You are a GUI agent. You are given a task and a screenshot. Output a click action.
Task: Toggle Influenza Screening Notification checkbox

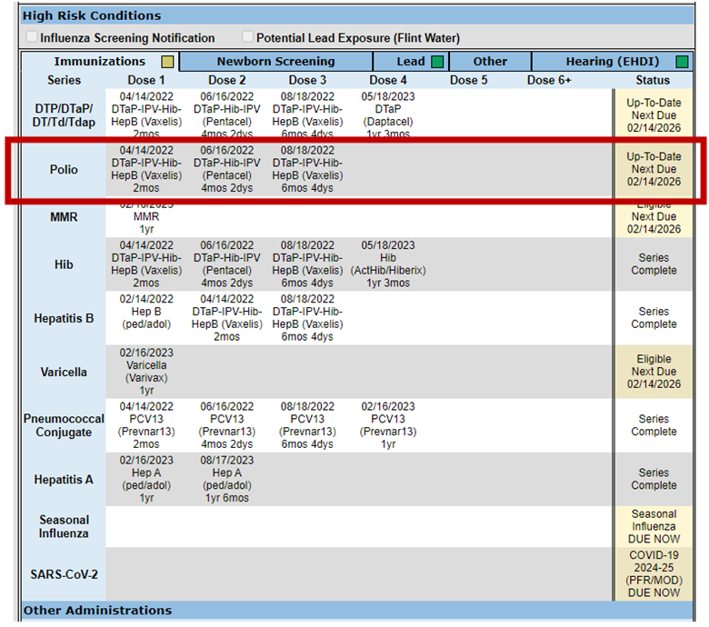(33, 38)
